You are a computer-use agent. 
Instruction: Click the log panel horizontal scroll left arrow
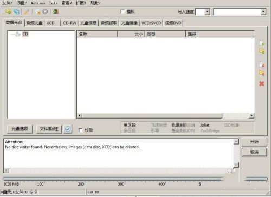click(x=7, y=170)
